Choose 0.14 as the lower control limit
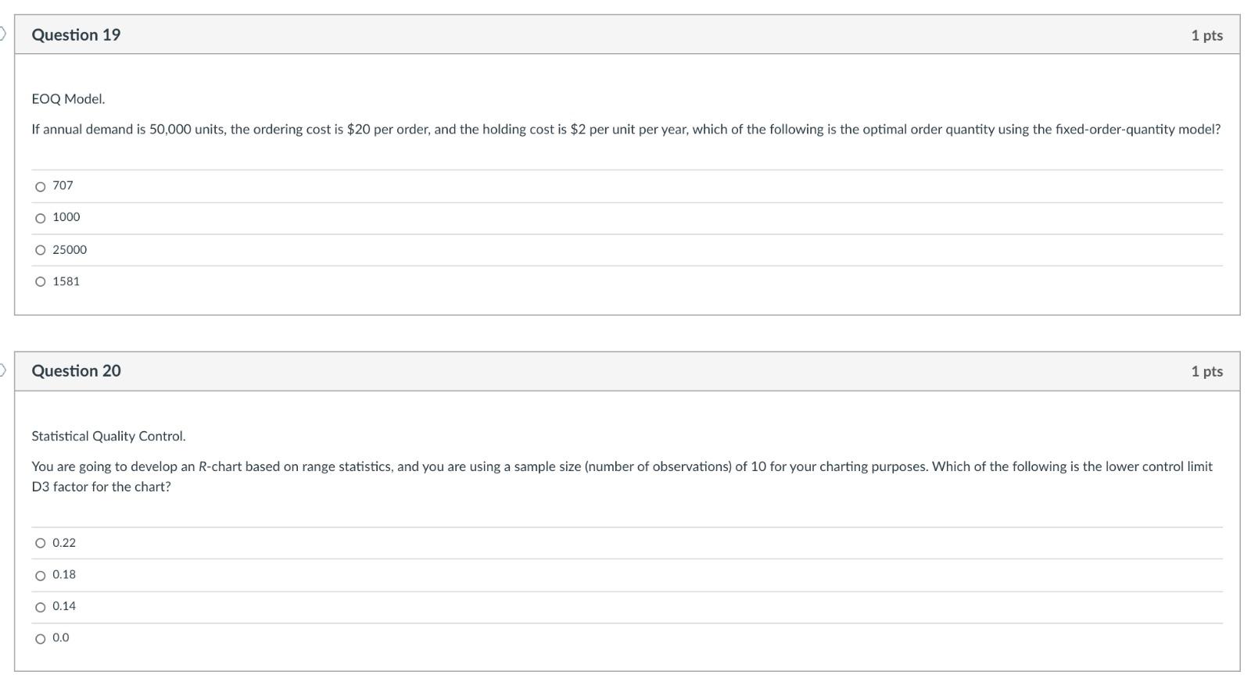Screen dimensions: 1251x682 (x=40, y=606)
